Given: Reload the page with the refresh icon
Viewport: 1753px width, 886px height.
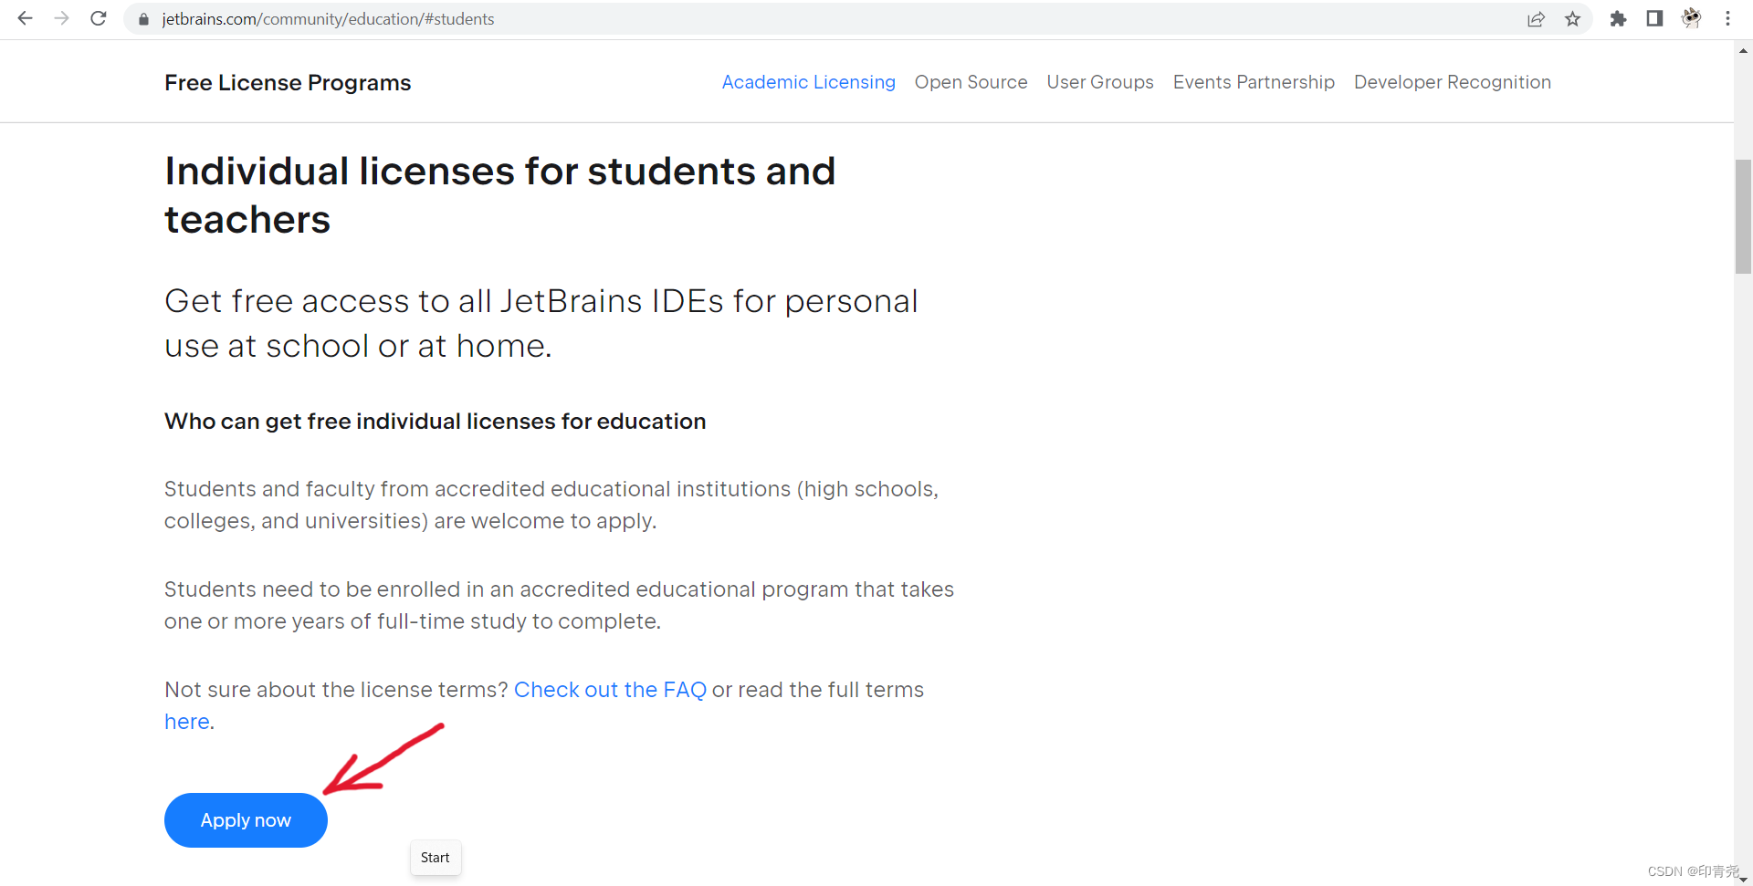Looking at the screenshot, I should (99, 18).
